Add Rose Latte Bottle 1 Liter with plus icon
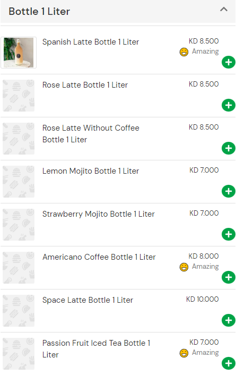The width and height of the screenshot is (236, 375). 229,105
